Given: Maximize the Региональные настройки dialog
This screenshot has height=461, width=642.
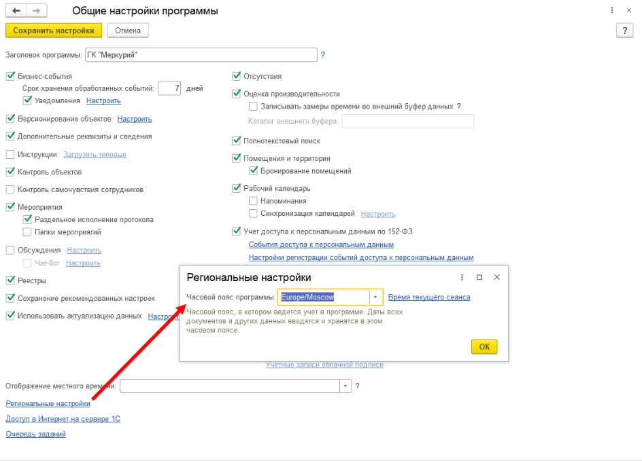Looking at the screenshot, I should click(x=479, y=277).
